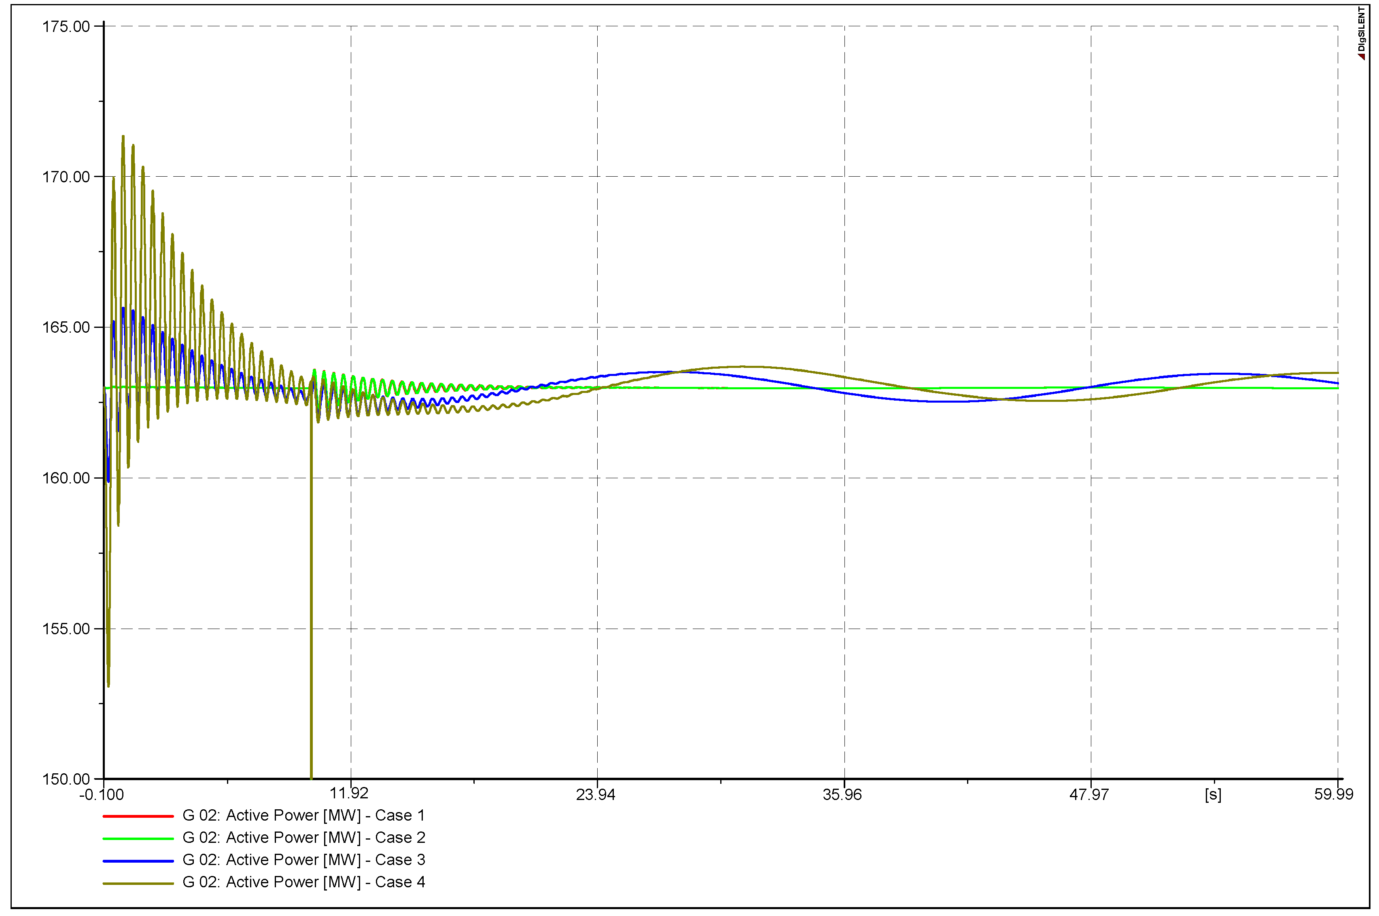This screenshot has height=916, width=1379.
Task: Click the 23.94 x-axis tick label
Action: tap(595, 794)
